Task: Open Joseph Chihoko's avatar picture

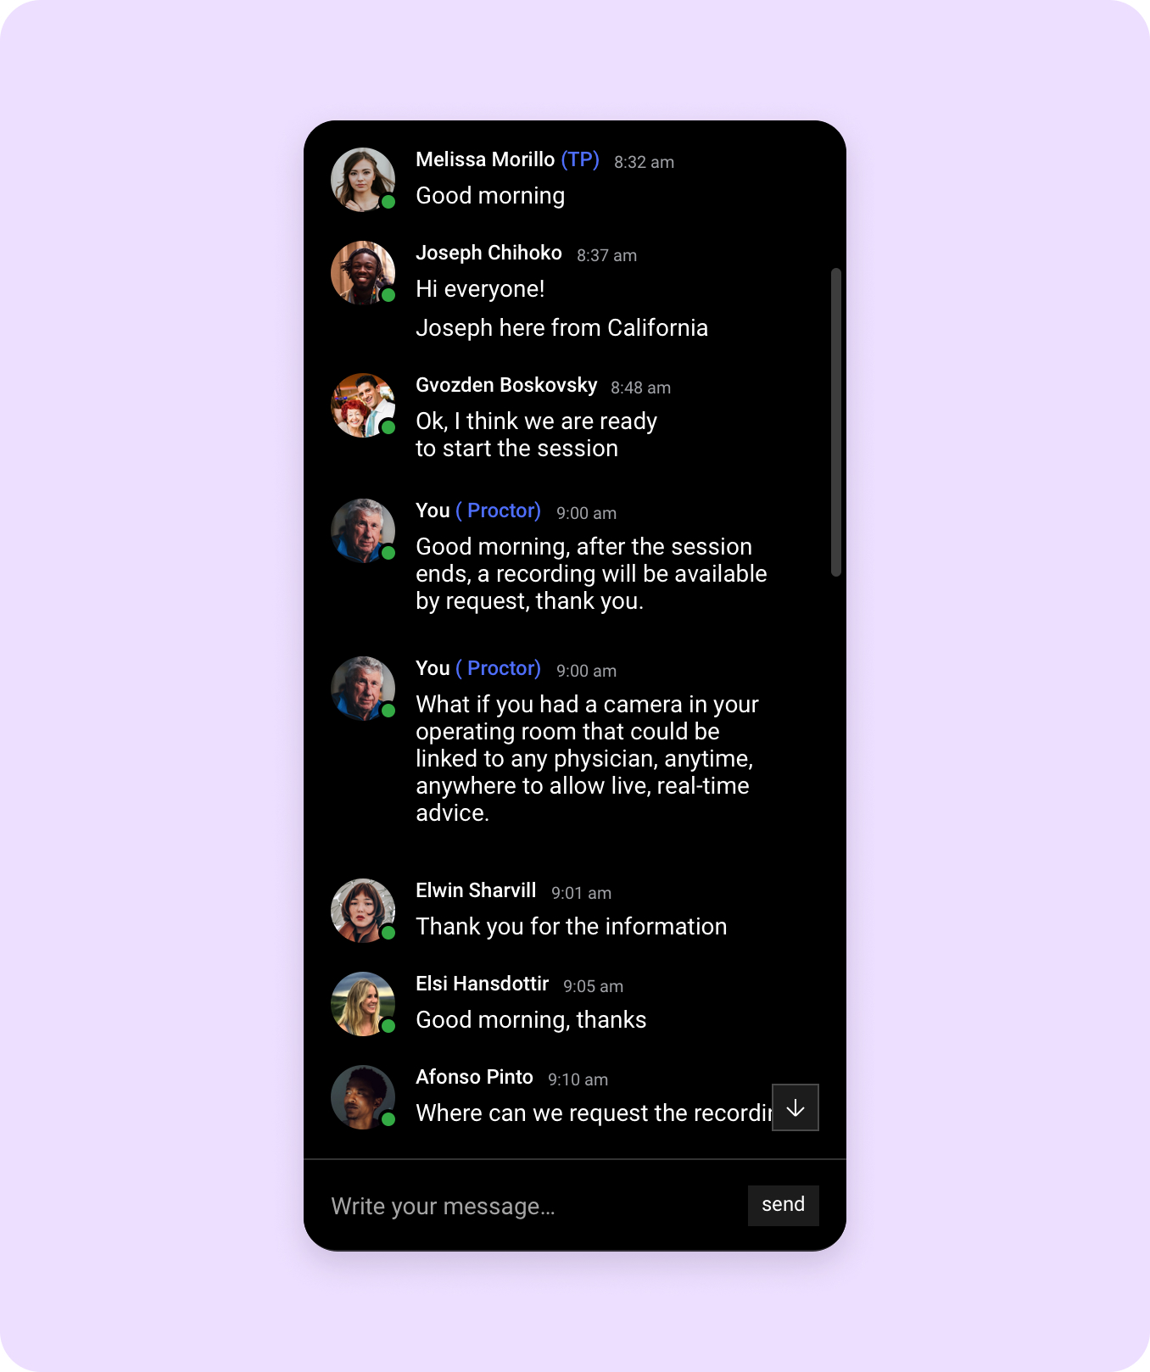Action: tap(363, 273)
